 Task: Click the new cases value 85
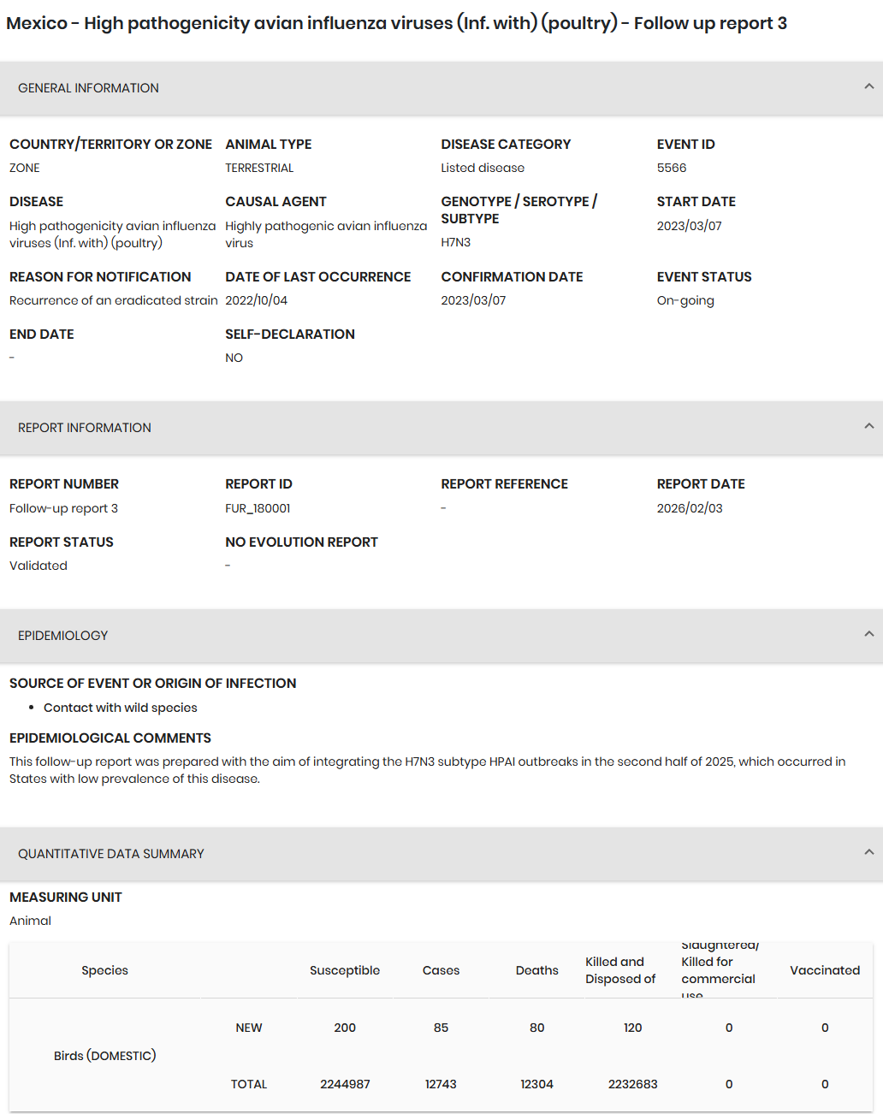441,1028
